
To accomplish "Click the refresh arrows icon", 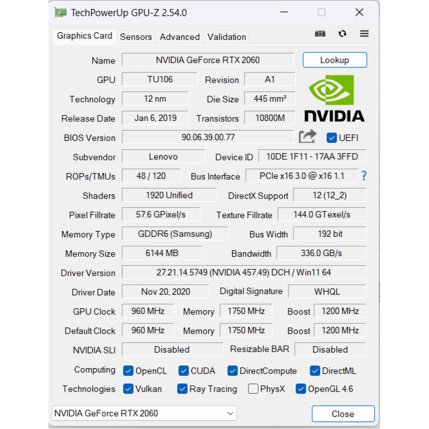I will 342,33.
